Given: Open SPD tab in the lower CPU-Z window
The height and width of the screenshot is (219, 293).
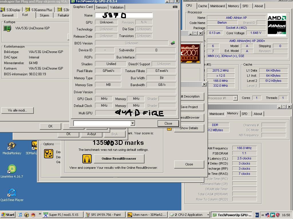Looking at the screenshot, I should [244, 114].
